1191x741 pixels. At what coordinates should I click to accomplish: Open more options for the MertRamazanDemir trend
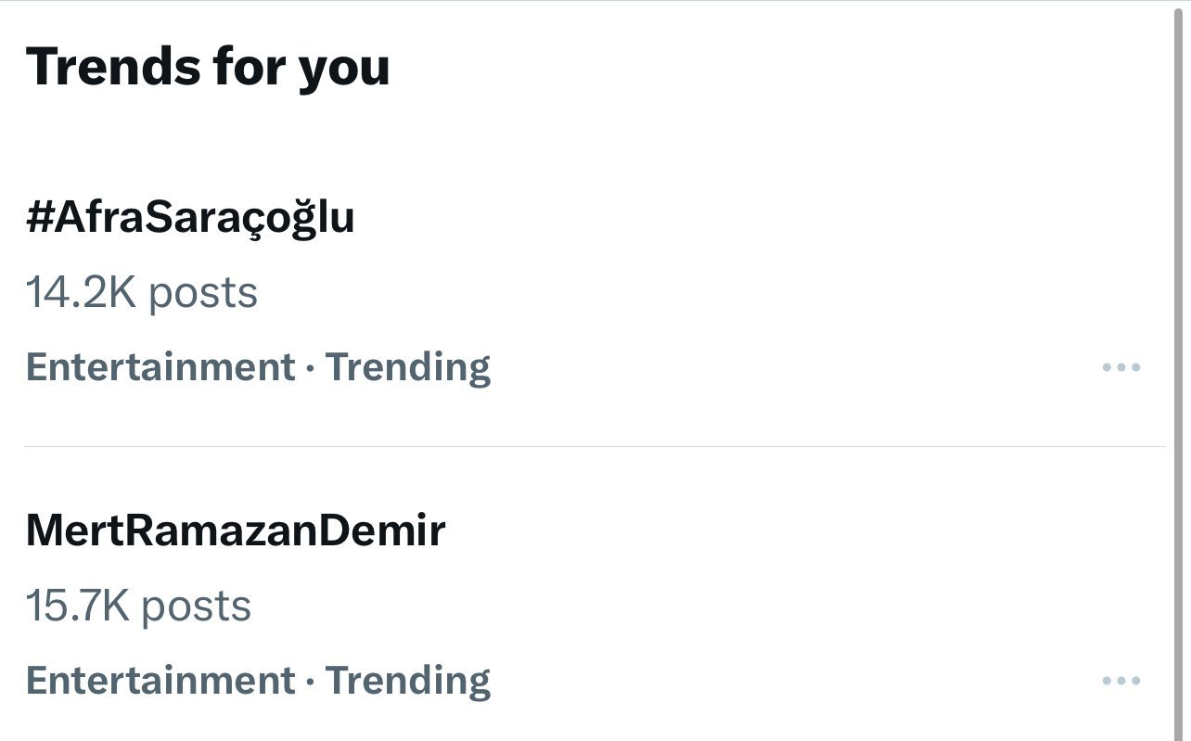click(x=1121, y=682)
